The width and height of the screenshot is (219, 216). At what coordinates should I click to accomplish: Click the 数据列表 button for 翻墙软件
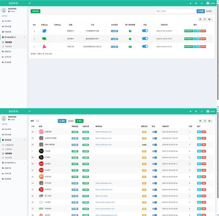point(189,31)
